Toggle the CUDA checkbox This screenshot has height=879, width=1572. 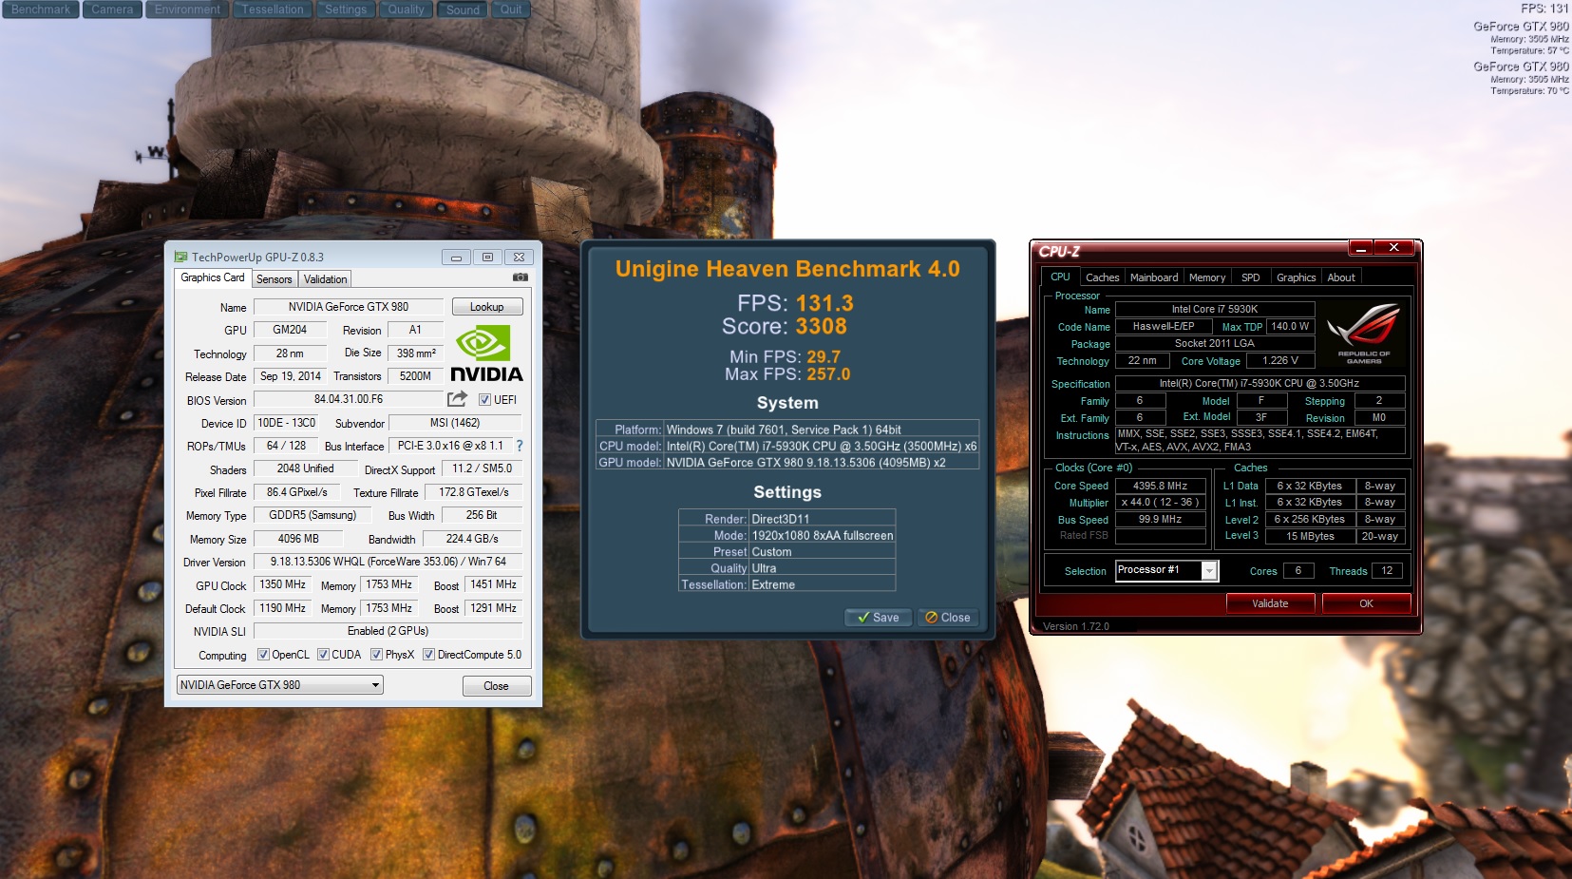323,655
